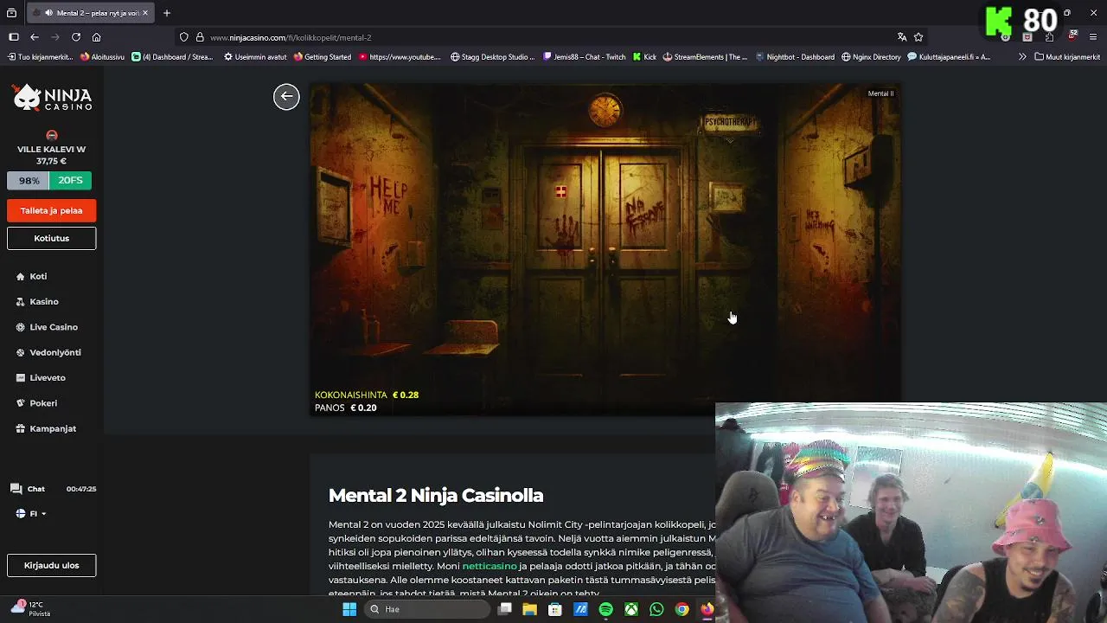Open WhatsApp from the taskbar

click(x=656, y=609)
